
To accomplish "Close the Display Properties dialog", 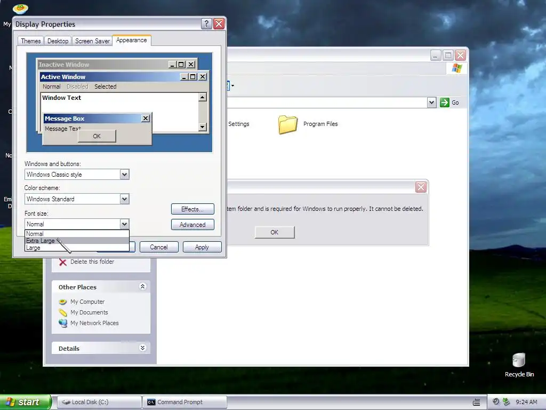I will coord(219,23).
